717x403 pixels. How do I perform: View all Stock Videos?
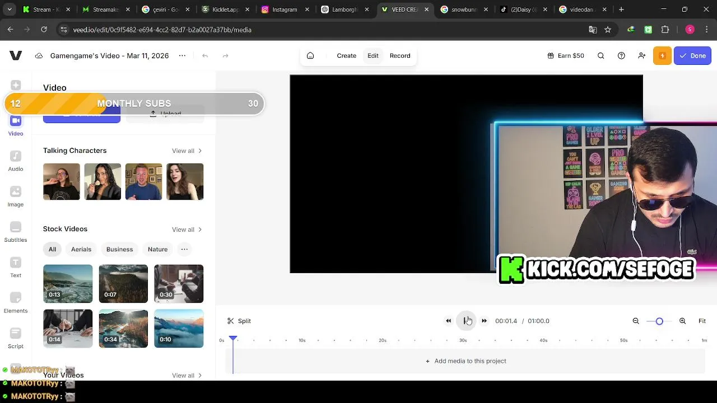[x=187, y=229]
